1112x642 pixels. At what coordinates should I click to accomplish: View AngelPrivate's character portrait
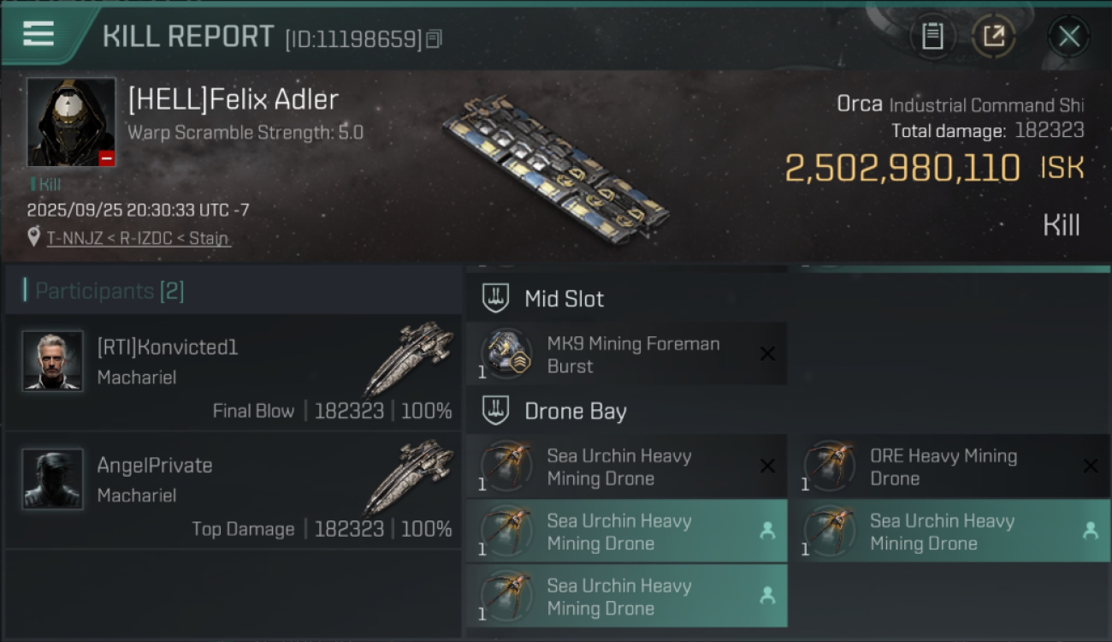(52, 479)
